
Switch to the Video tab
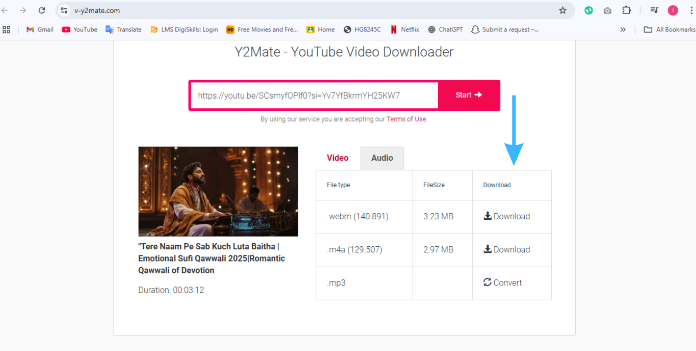click(x=337, y=158)
